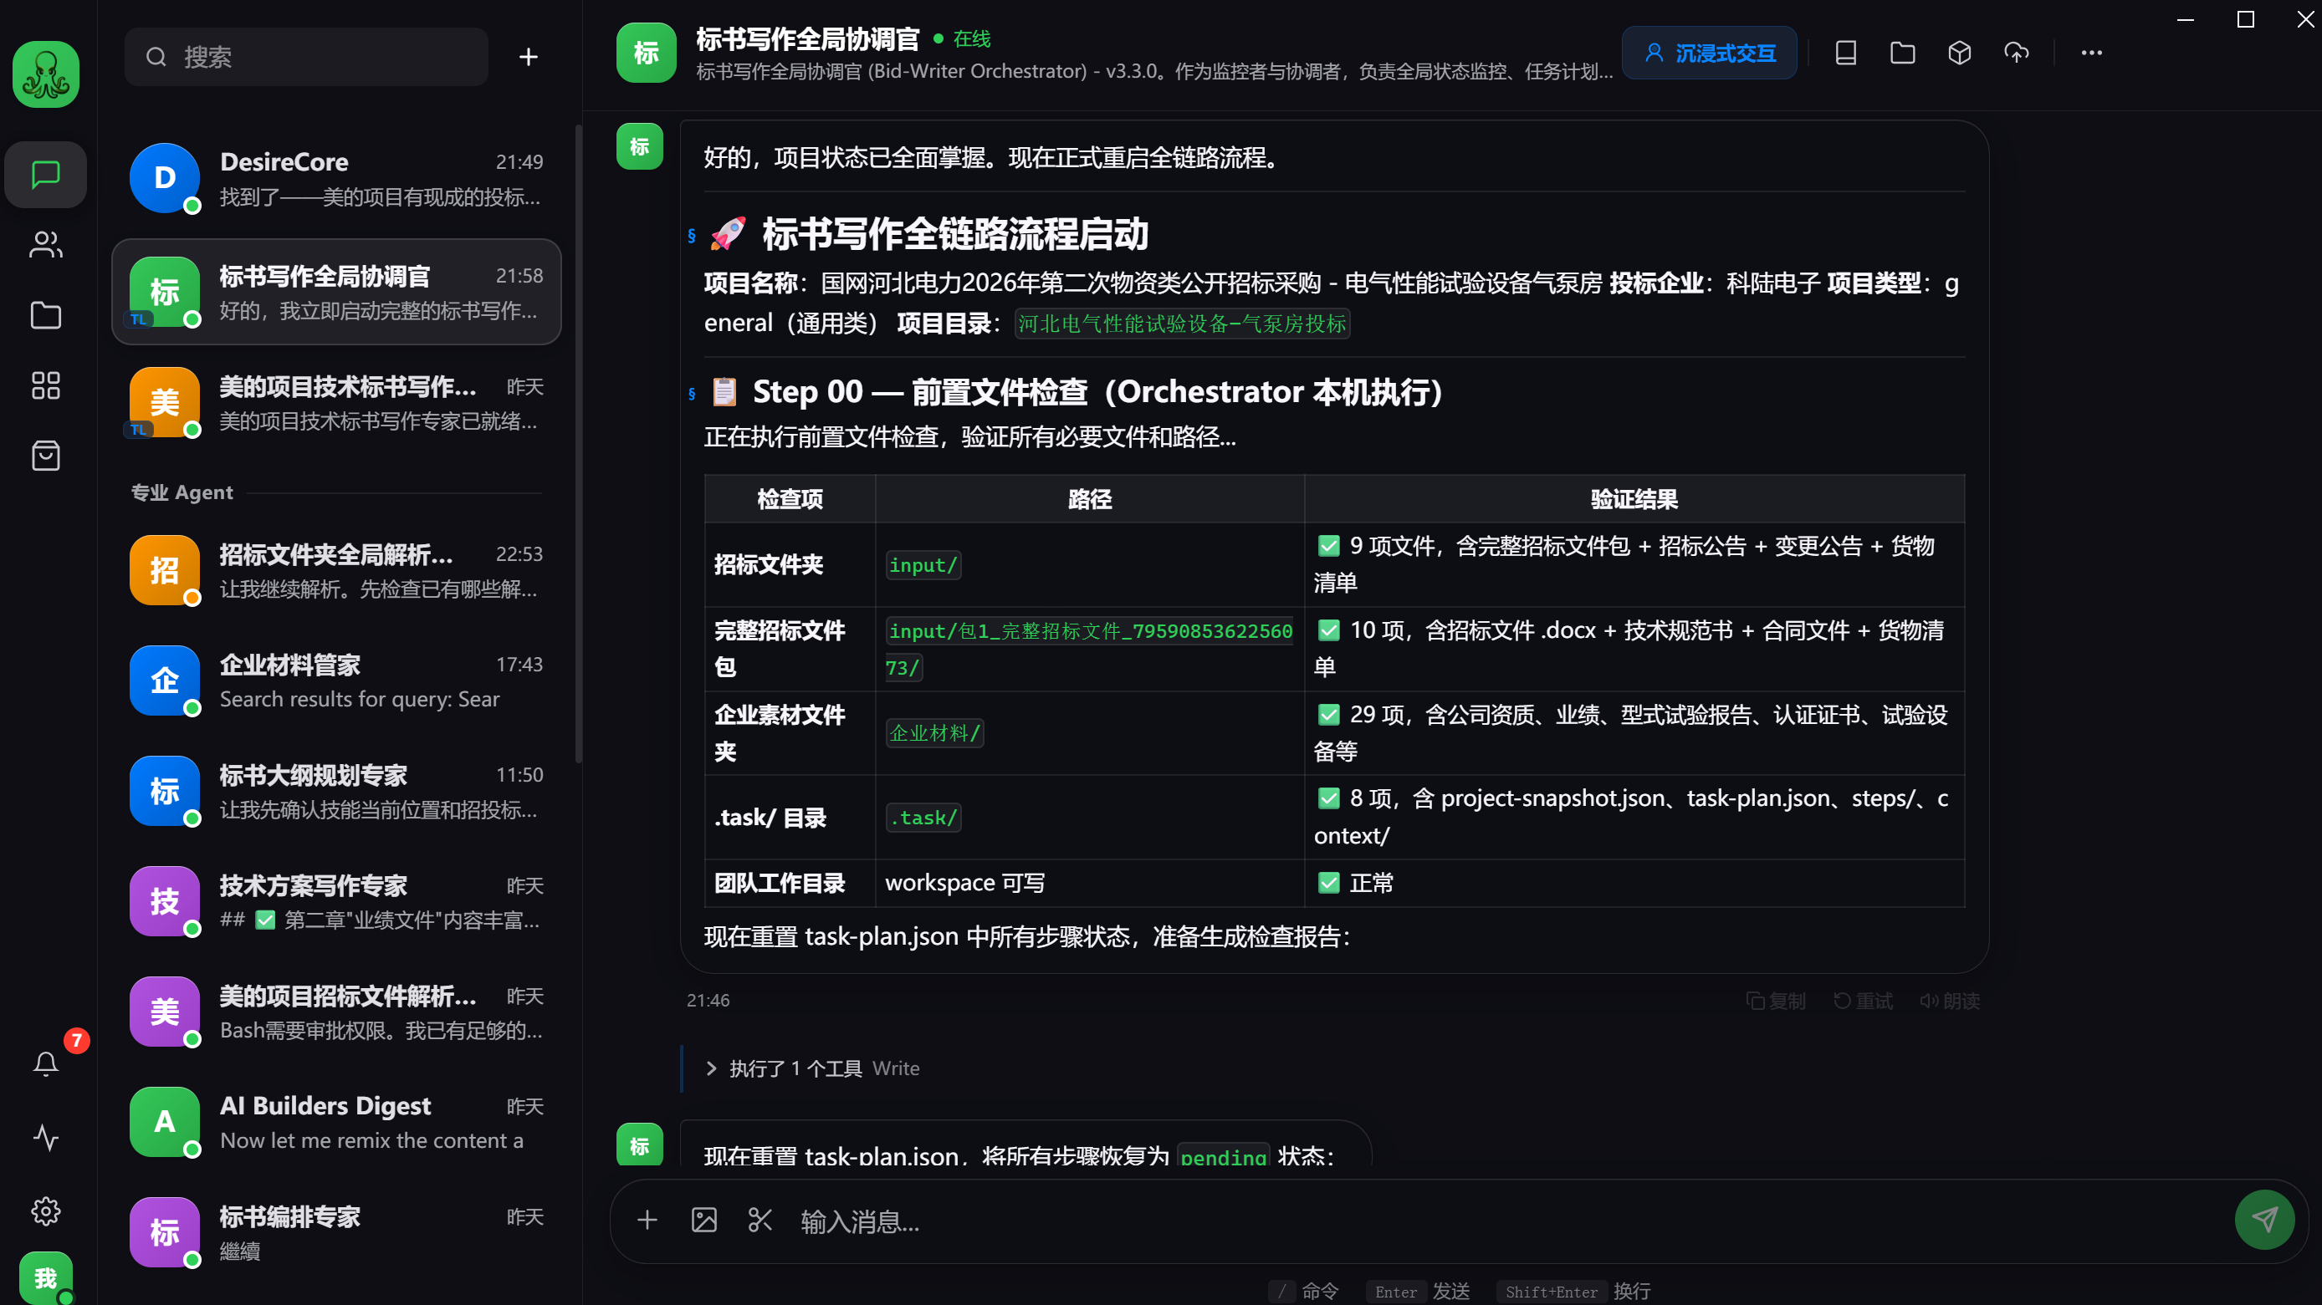Open the more options ellipsis menu
This screenshot has height=1305, width=2322.
tap(2091, 52)
